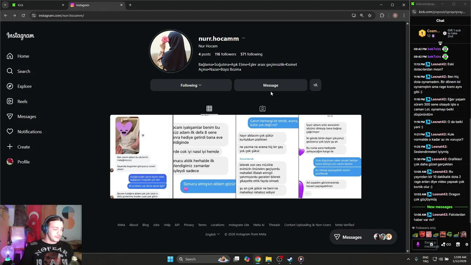Click Create plus icon in sidebar

coord(10,147)
